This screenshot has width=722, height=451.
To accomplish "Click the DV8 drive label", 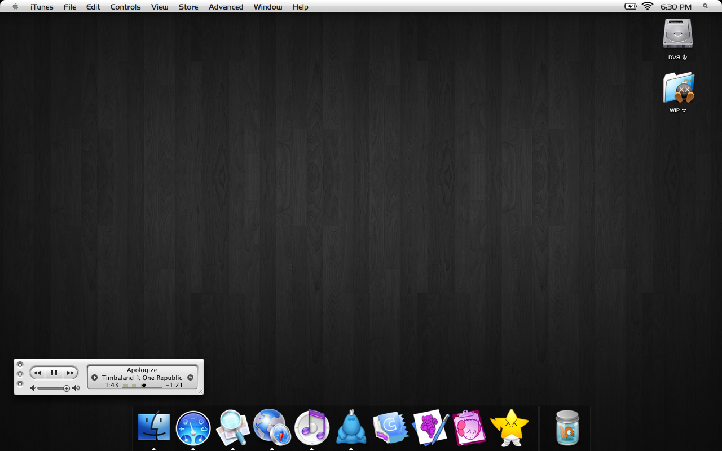I will point(677,58).
